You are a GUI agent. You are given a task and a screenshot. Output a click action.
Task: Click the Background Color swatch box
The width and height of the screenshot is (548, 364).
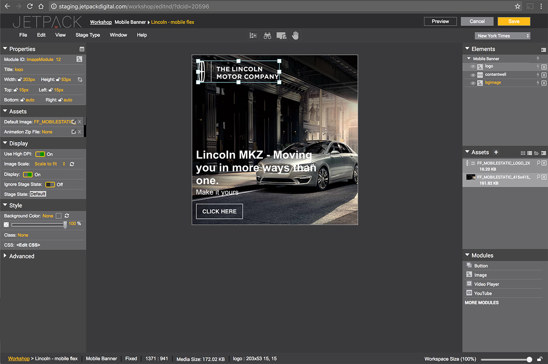(59, 216)
